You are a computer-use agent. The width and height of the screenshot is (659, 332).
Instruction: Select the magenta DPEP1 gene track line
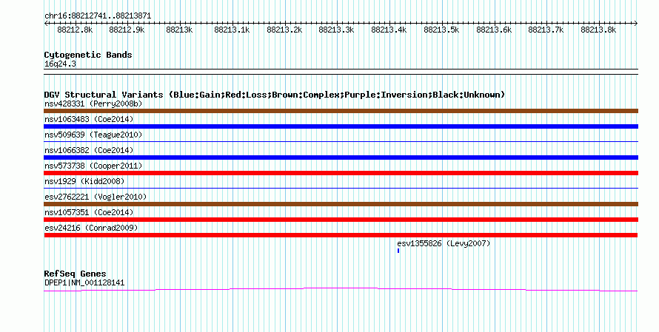tap(341, 289)
